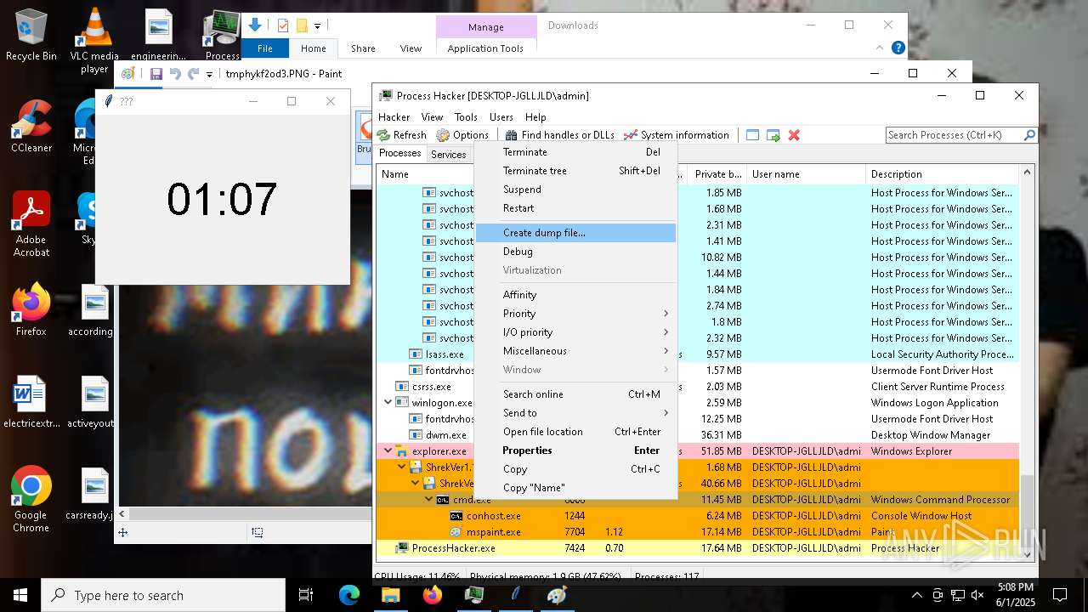
Task: Open the View tab in Explorer ribbon
Action: tap(411, 48)
